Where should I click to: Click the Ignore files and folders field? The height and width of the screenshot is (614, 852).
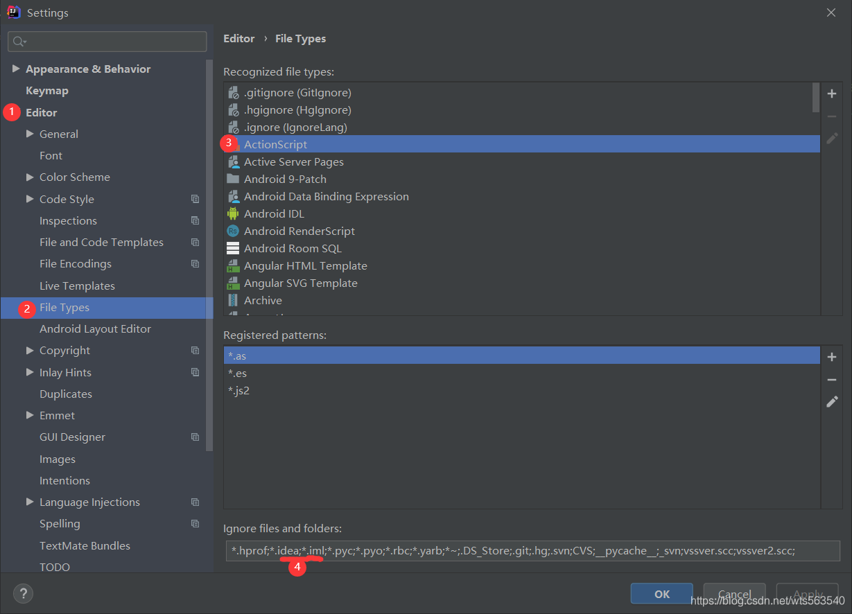[x=532, y=551]
